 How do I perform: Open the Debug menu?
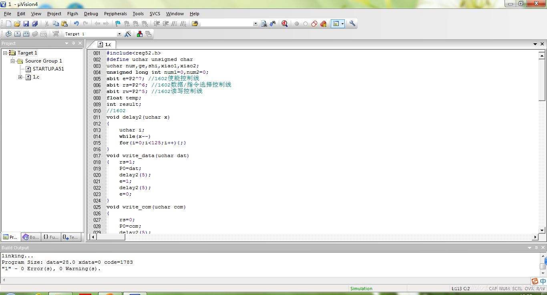[x=91, y=14]
